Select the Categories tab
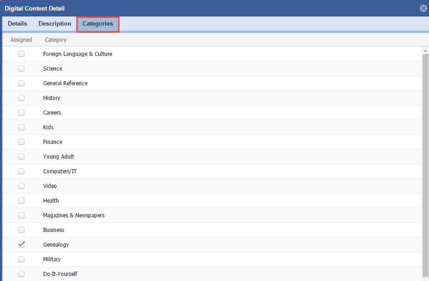429x281 pixels. (x=98, y=24)
